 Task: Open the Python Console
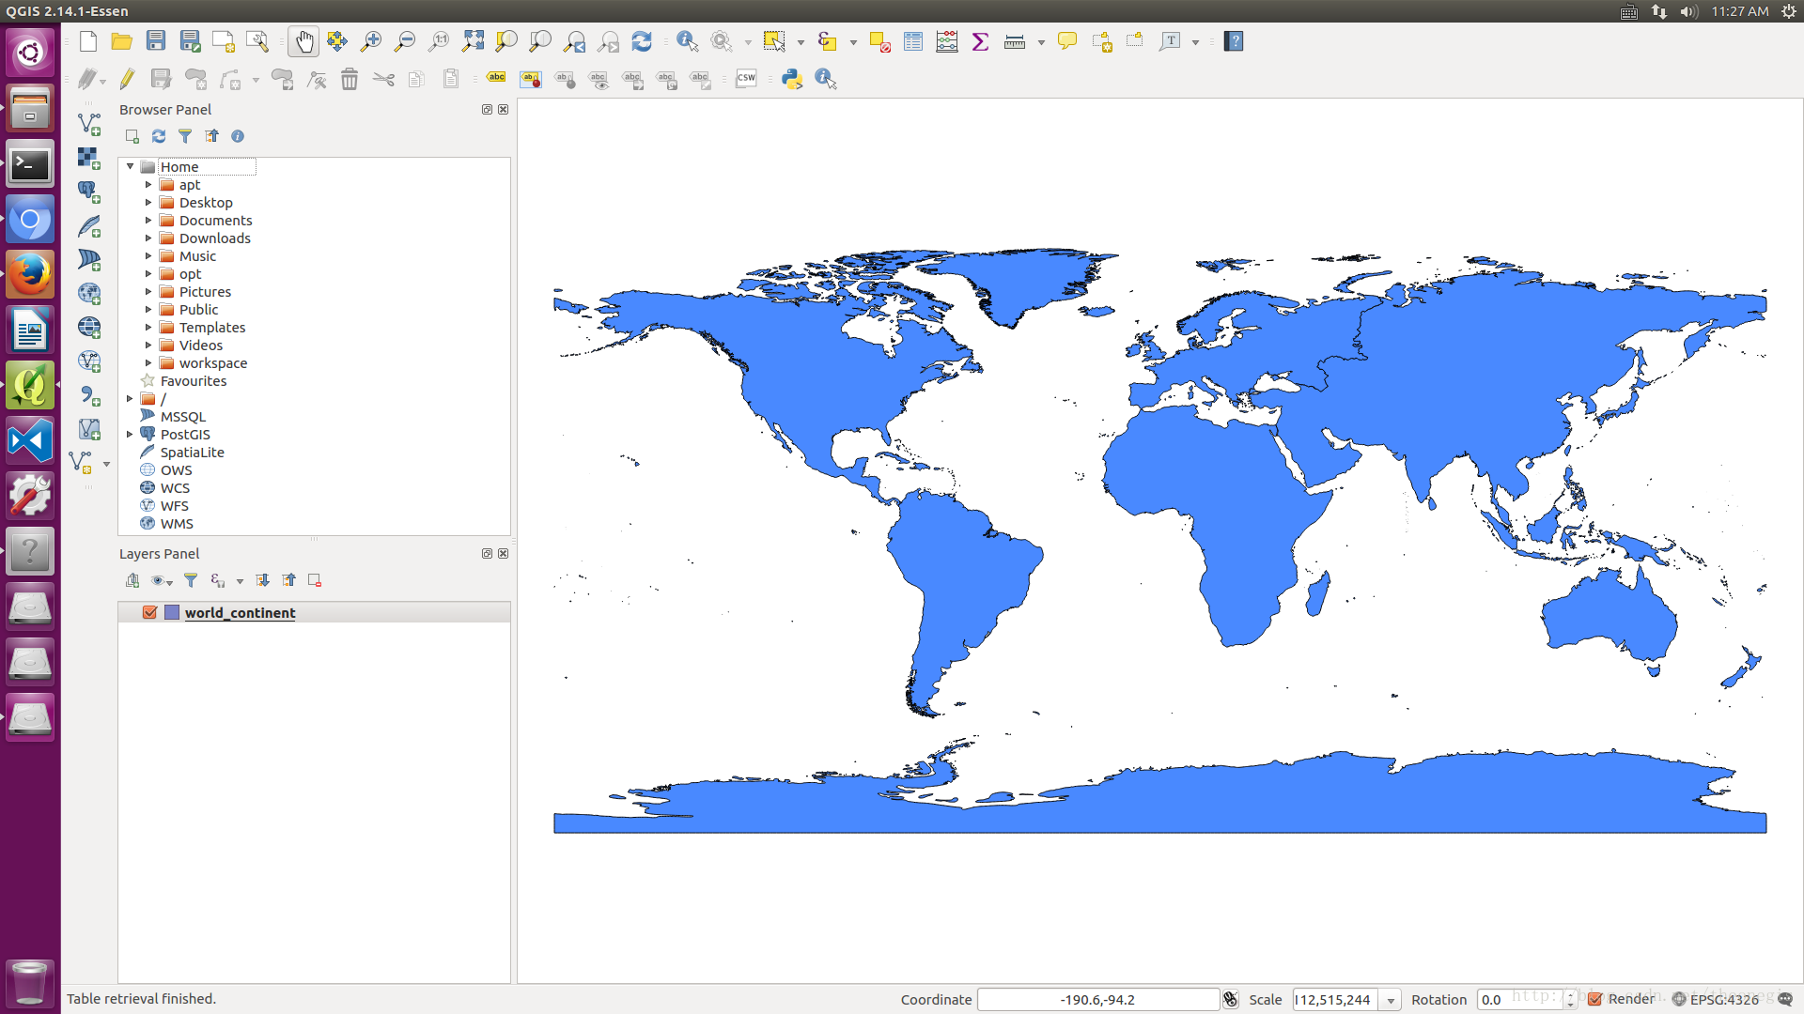coord(791,79)
